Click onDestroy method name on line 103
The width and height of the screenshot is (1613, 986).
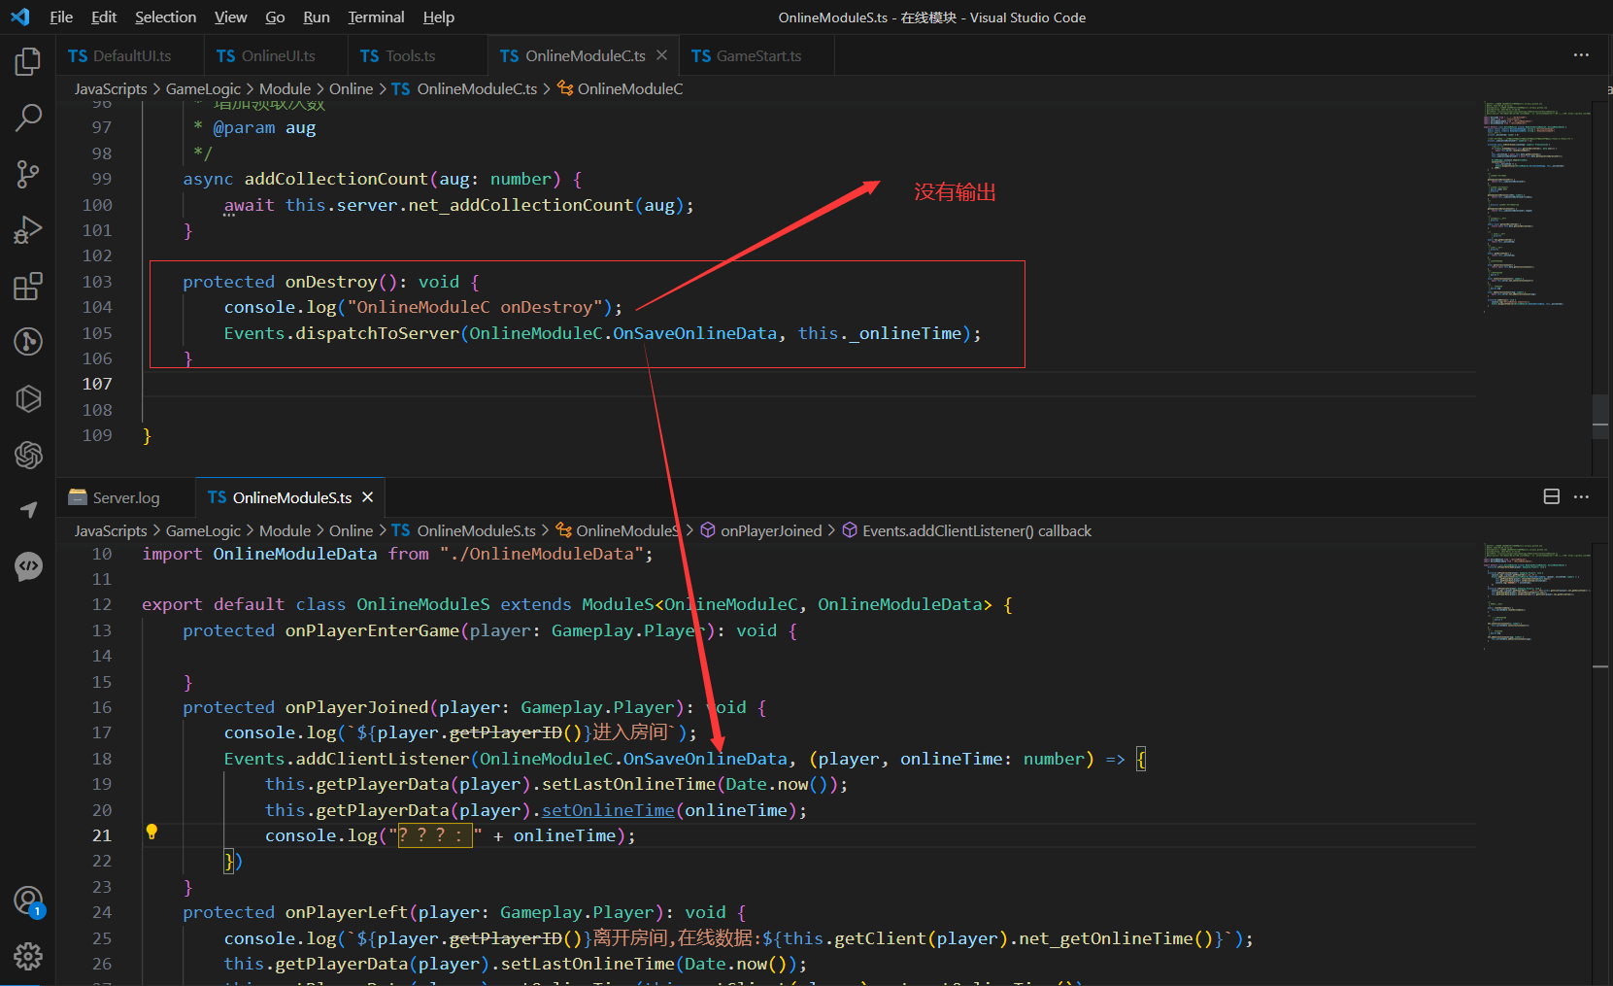330,282
